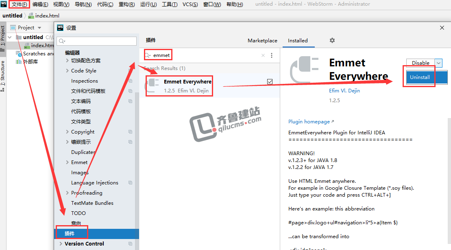Image resolution: width=451 pixels, height=250 pixels.
Task: Clear the emmet plugin search text
Action: (x=263, y=55)
